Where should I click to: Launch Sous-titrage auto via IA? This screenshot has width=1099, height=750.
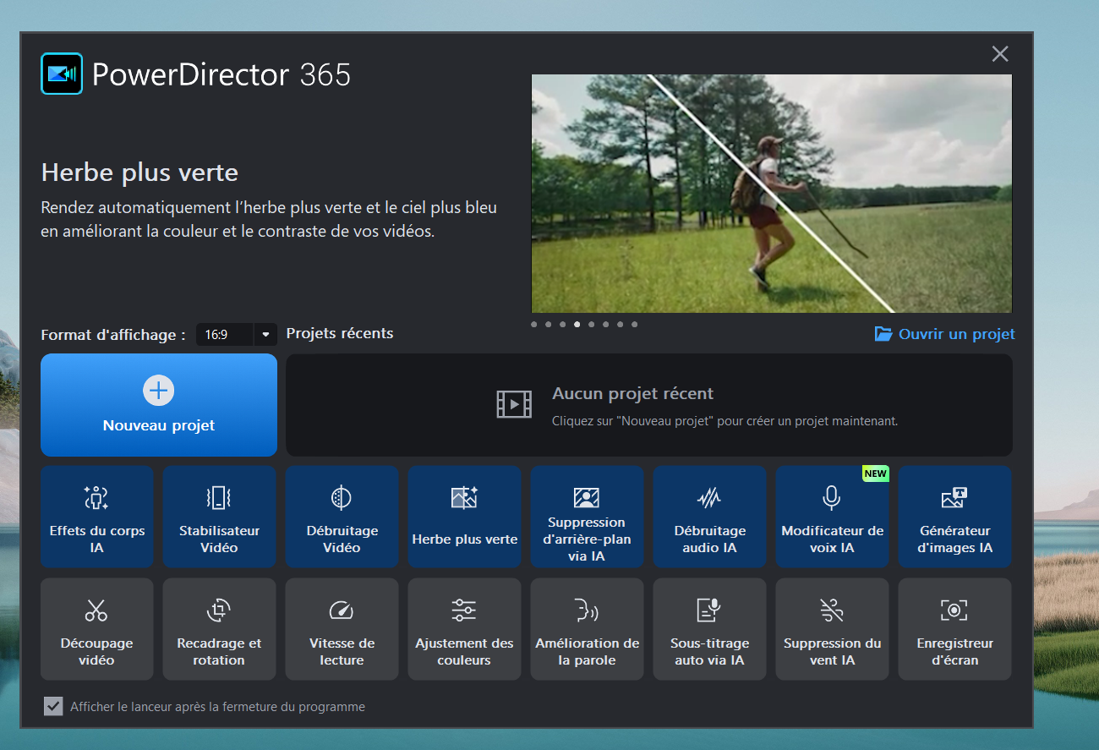coord(709,629)
